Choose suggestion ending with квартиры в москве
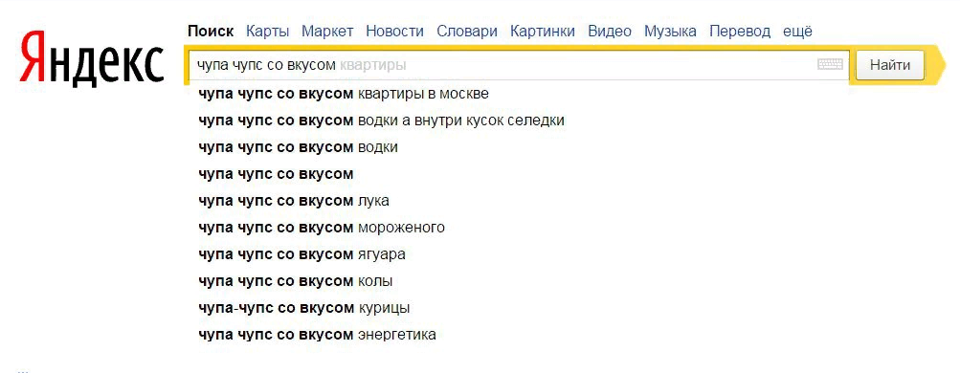Screen dimensions: 960x373 click(x=344, y=94)
